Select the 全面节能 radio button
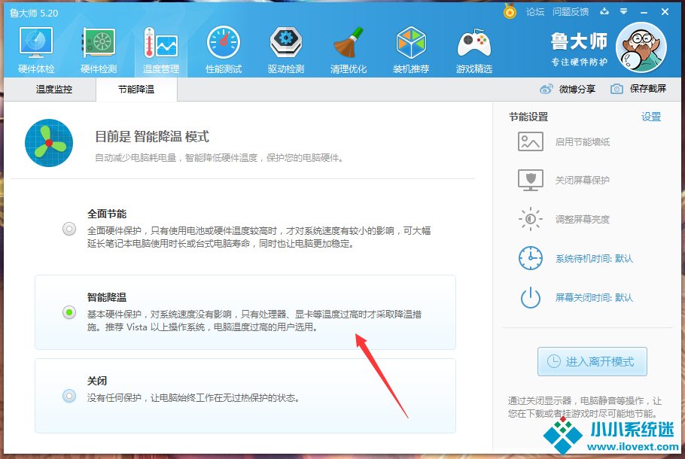Viewport: 685px width, 459px height. pos(69,229)
